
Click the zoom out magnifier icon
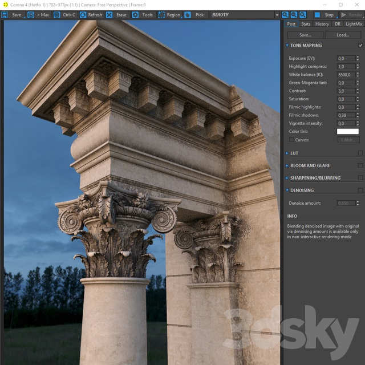pyautogui.click(x=294, y=15)
